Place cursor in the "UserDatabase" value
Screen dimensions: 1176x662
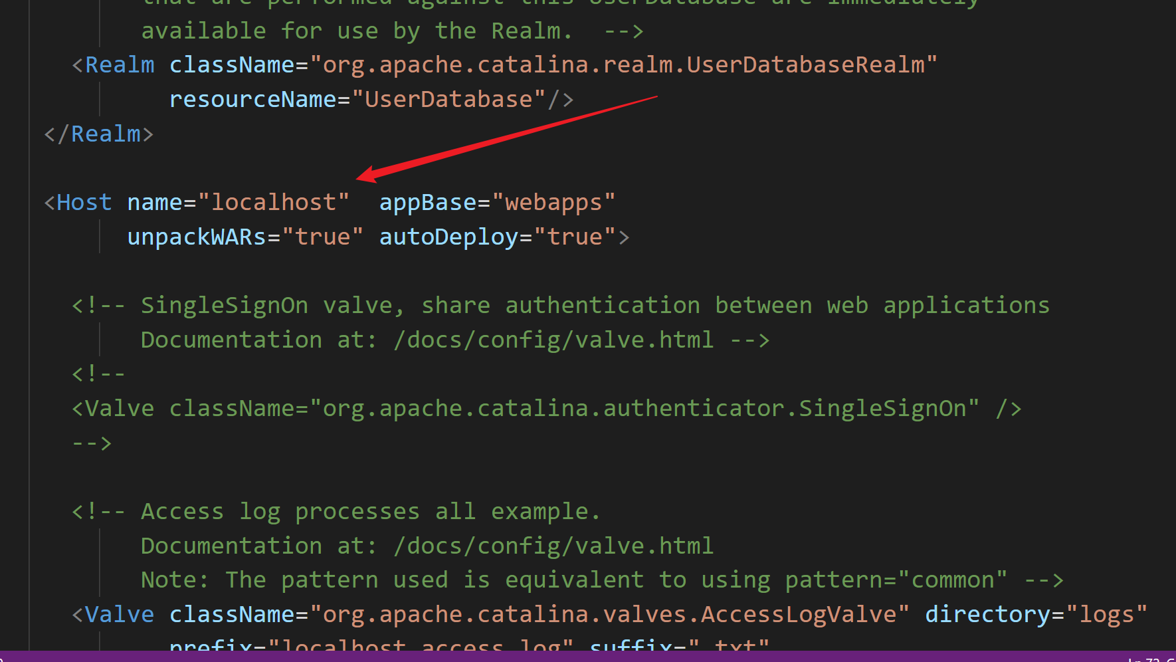tap(448, 100)
